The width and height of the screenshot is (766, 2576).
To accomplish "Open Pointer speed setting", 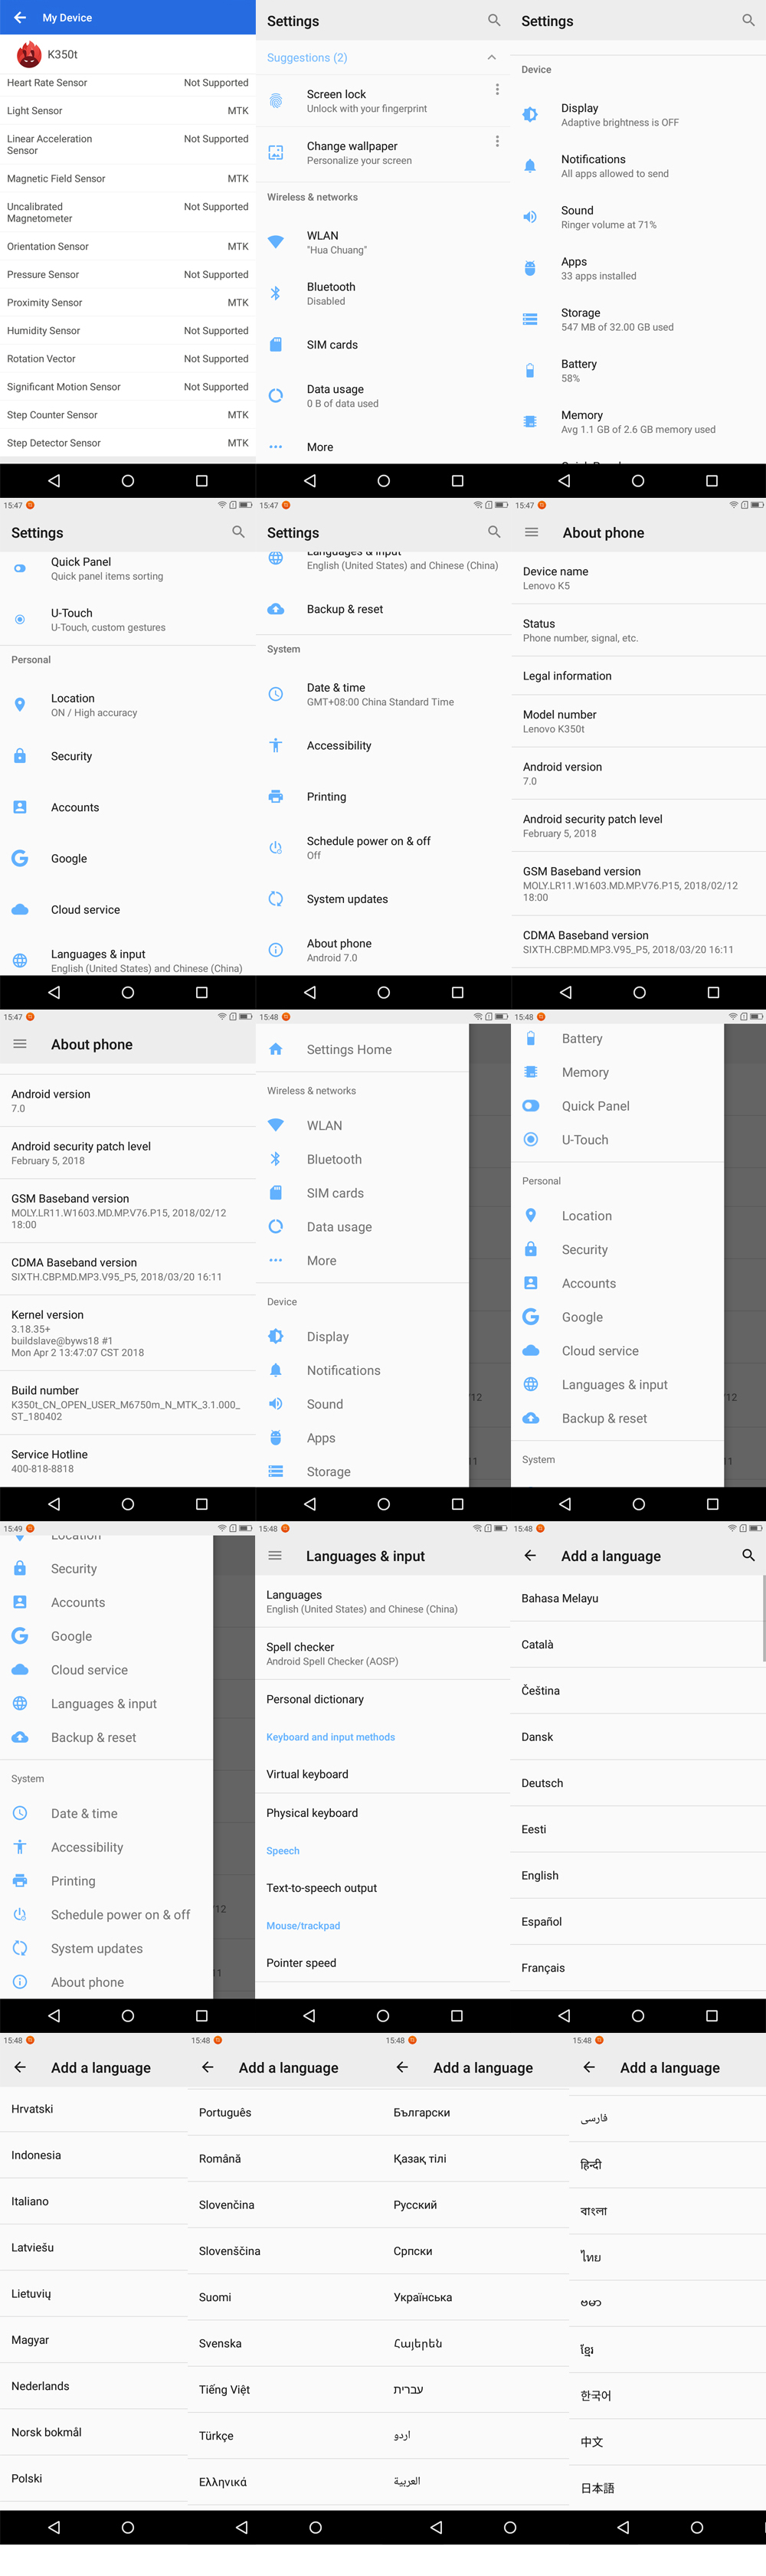I will coord(383,1963).
